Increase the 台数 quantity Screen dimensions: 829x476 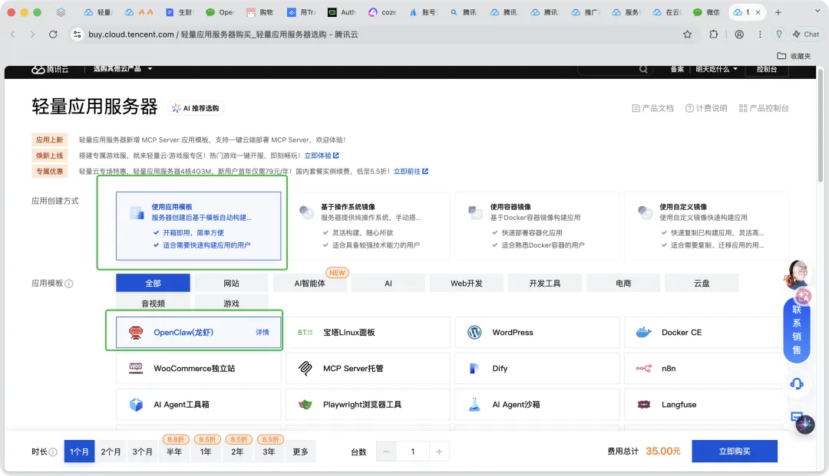[439, 451]
